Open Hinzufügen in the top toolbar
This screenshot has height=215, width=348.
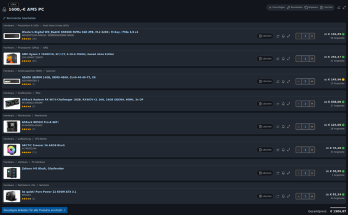coord(277,8)
